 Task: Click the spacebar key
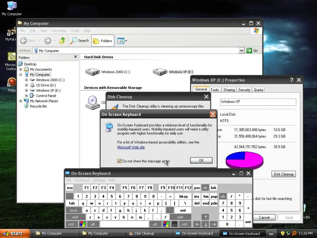tap(124, 224)
